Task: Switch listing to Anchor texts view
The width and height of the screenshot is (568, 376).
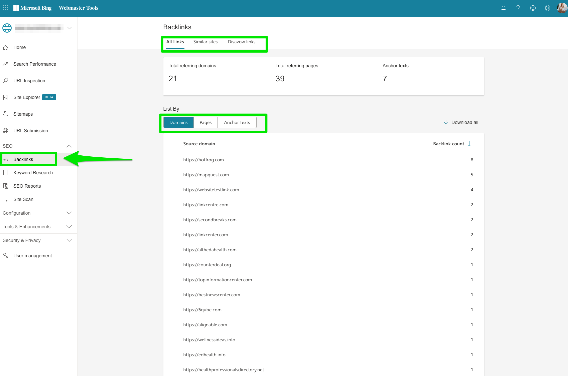Action: tap(237, 122)
